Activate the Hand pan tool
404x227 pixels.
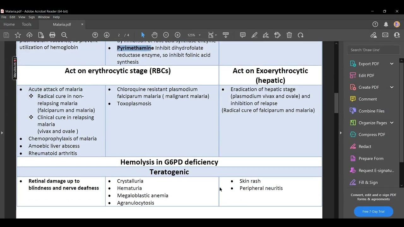point(154,35)
